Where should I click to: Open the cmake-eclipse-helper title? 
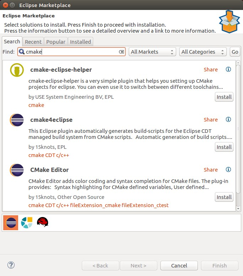click(61, 70)
